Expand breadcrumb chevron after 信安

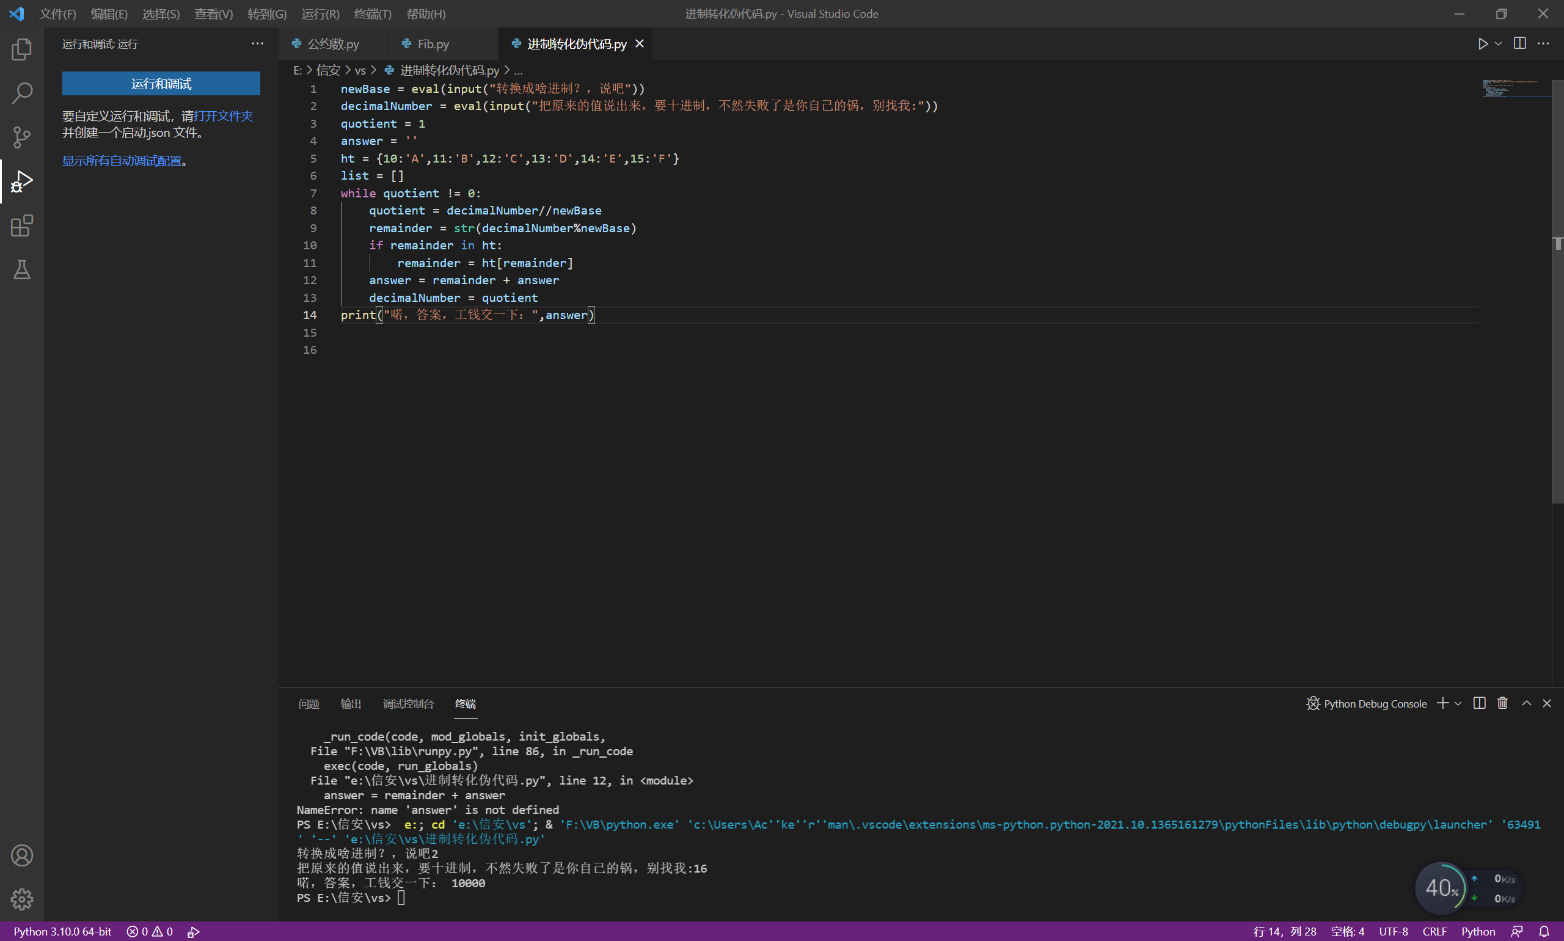(349, 70)
